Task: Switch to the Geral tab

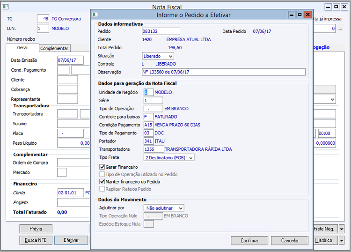Action: pos(22,48)
